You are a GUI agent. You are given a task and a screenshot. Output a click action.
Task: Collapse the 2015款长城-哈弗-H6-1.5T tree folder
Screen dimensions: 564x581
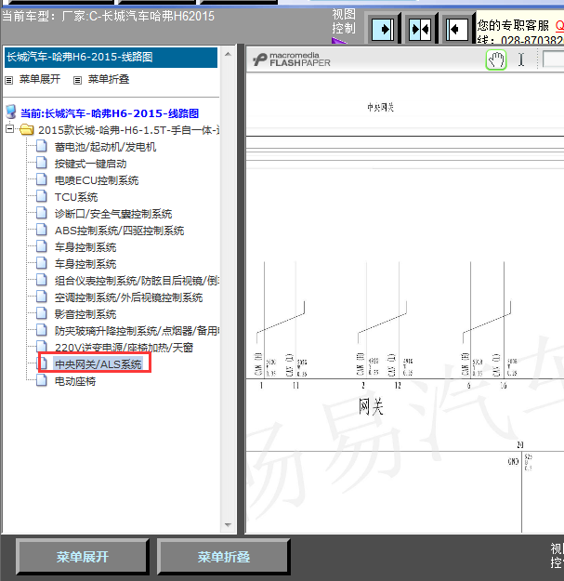click(9, 129)
